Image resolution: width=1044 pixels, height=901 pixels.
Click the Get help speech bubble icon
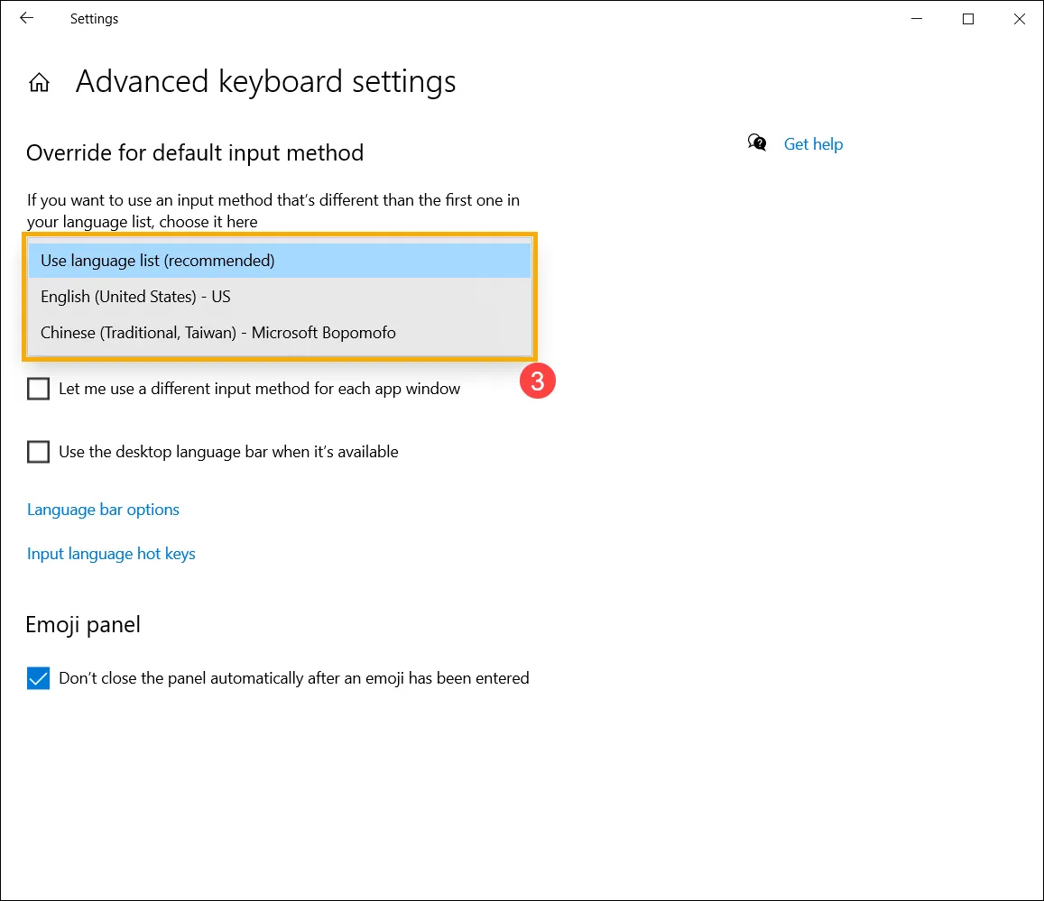coord(758,143)
